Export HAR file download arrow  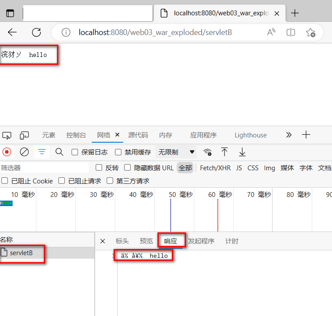pyautogui.click(x=242, y=152)
